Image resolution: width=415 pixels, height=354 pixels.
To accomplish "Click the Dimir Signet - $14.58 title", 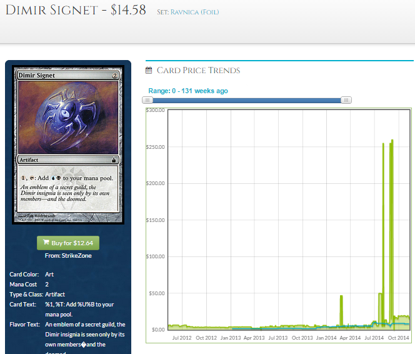I will coord(76,10).
